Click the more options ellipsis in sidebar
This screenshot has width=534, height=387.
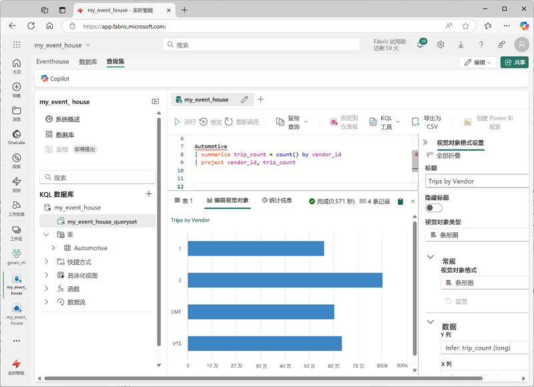pos(16,340)
